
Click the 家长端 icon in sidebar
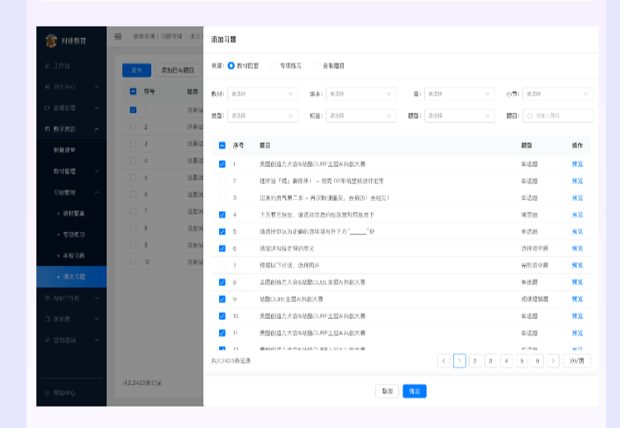click(46, 318)
